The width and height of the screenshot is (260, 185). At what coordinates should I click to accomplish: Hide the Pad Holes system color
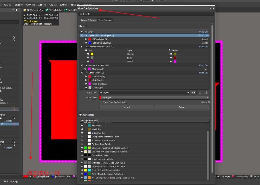point(82,125)
